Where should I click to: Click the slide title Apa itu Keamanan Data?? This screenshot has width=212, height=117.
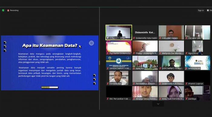[x=50, y=45]
